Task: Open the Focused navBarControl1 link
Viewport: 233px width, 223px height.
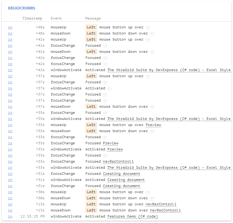Action: [118, 162]
